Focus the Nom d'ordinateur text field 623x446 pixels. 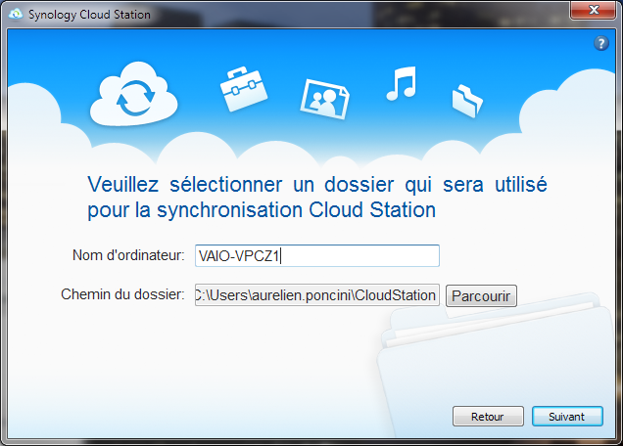click(x=316, y=256)
